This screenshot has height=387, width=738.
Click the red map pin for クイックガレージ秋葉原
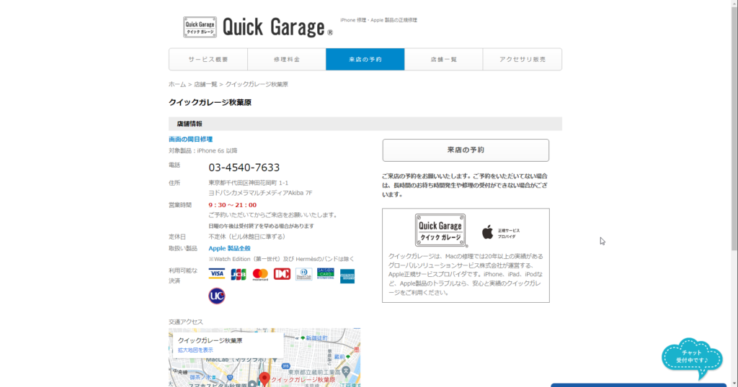click(x=264, y=379)
